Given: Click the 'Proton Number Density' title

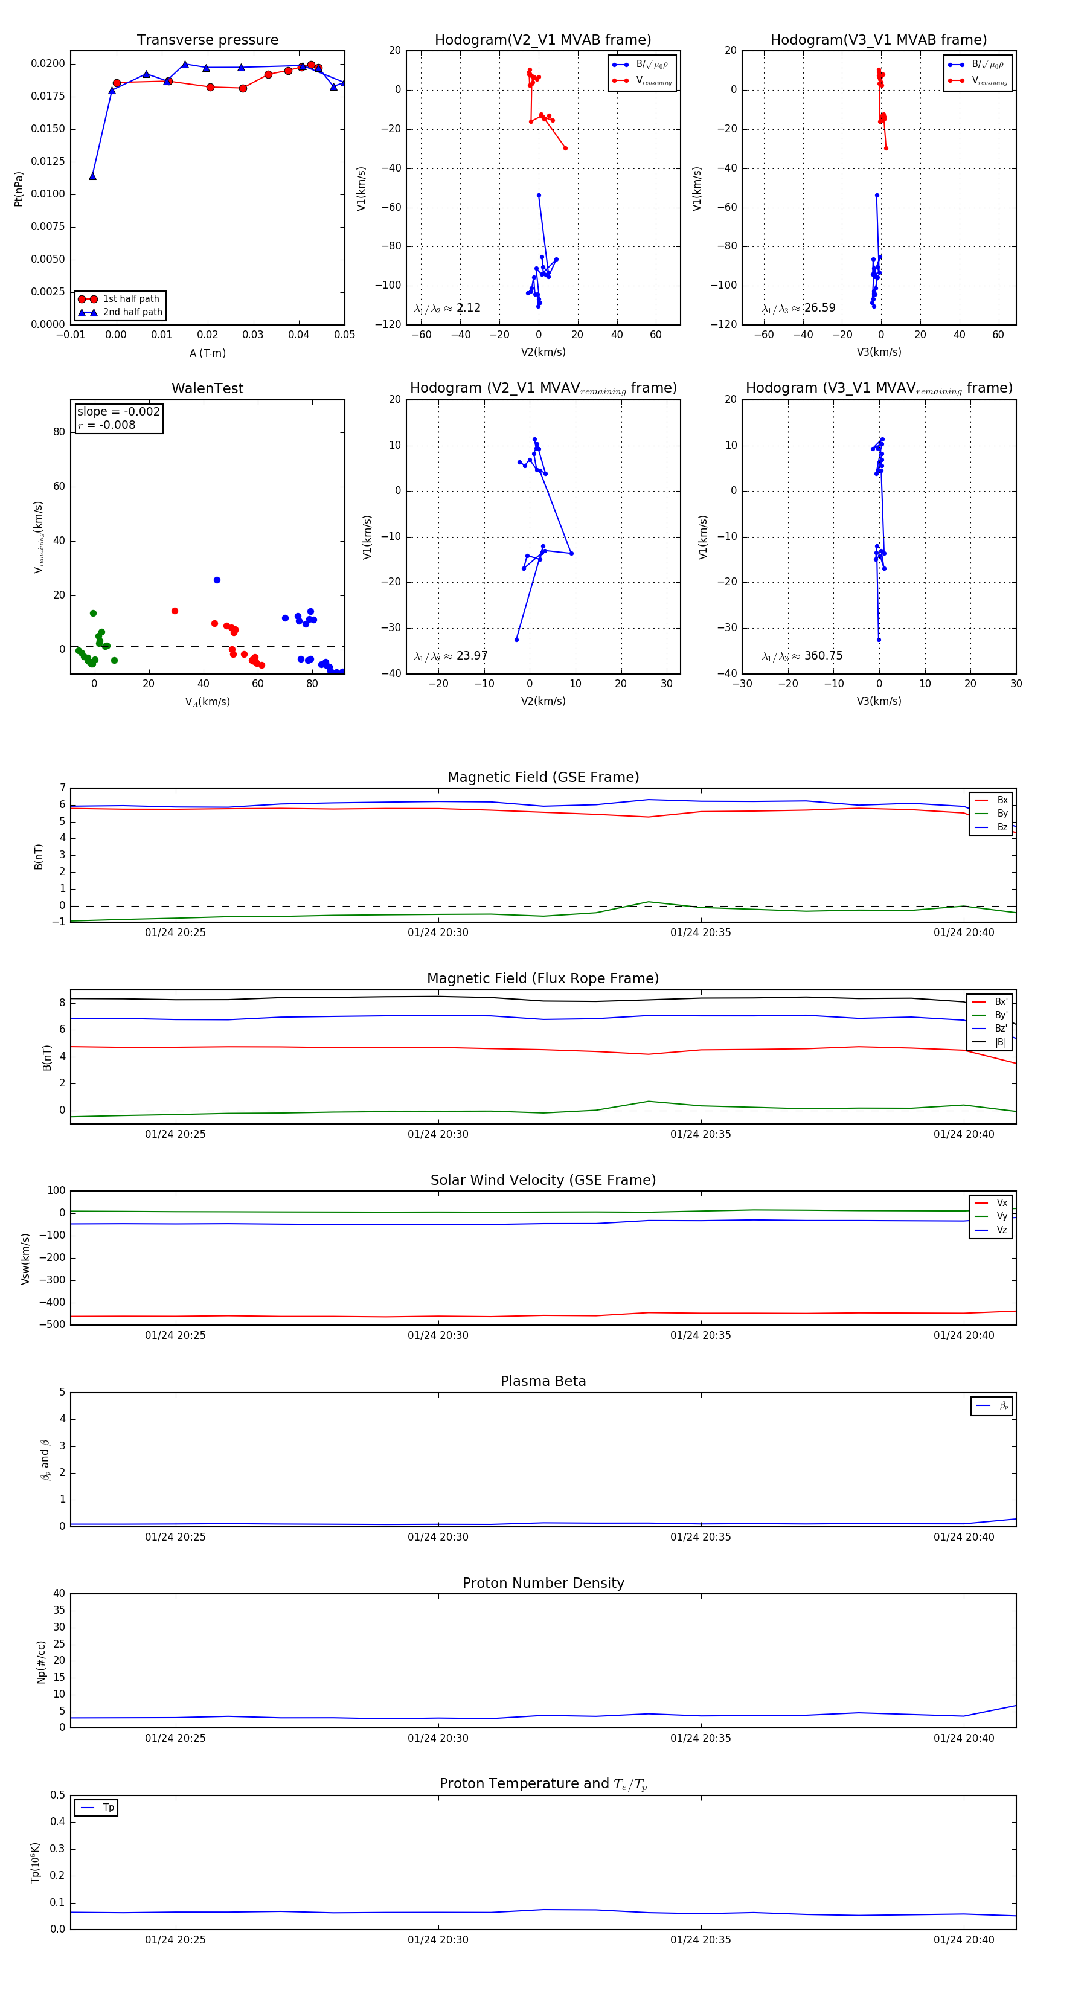Looking at the screenshot, I should point(543,1583).
